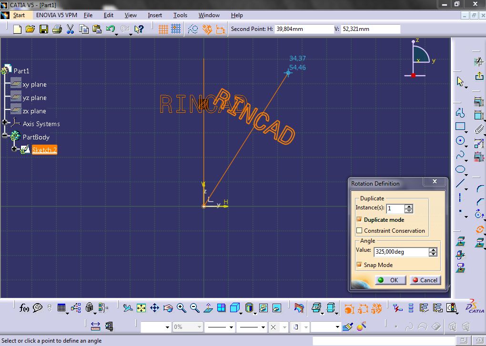The height and width of the screenshot is (346, 486).
Task: Open the Insert menu
Action: tap(155, 15)
